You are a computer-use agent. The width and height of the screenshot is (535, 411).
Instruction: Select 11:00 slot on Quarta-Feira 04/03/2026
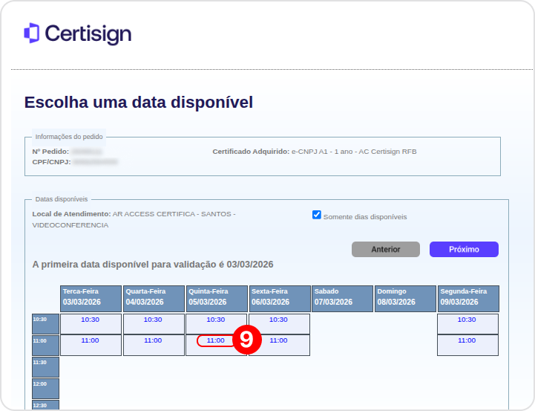(153, 340)
